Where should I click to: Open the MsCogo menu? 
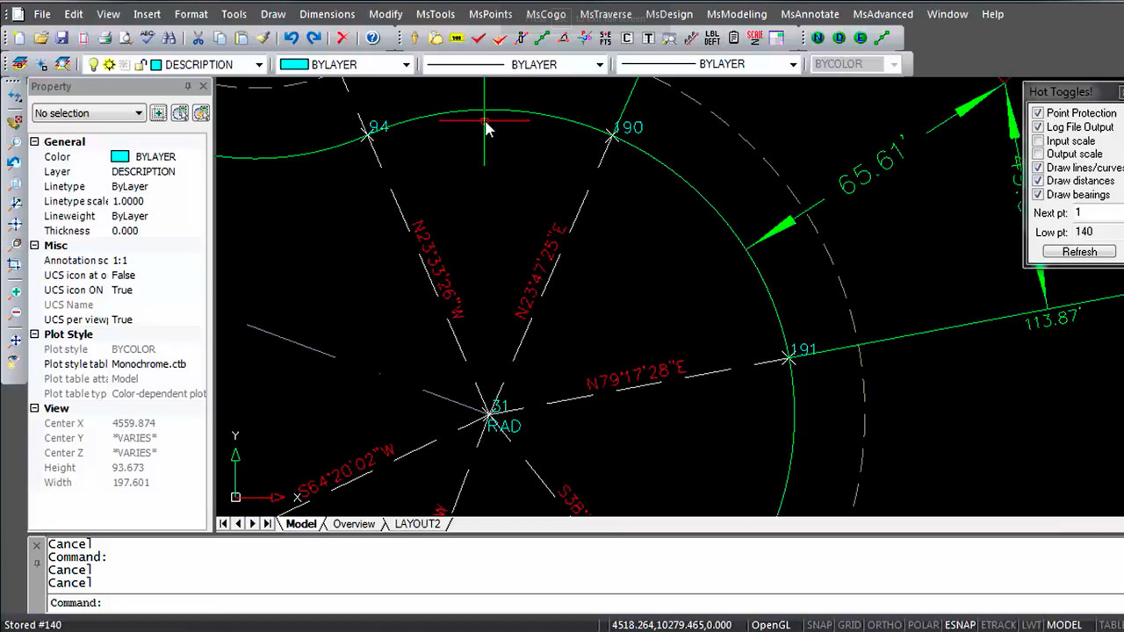[545, 14]
